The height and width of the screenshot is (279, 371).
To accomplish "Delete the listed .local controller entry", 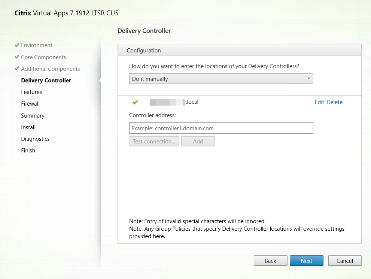I will [x=335, y=102].
